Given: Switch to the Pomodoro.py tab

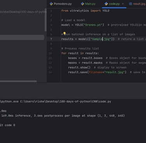Looking at the screenshot, I should click(61, 4).
